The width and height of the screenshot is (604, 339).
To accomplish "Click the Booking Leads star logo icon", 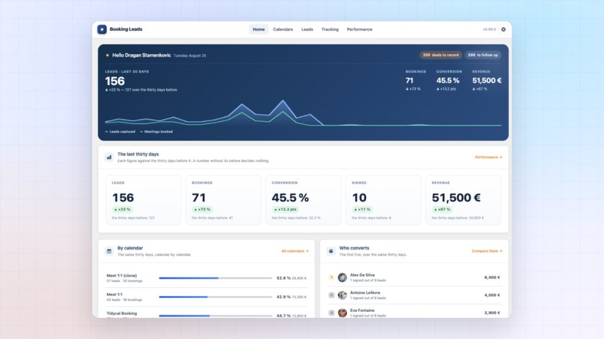I will click(101, 29).
